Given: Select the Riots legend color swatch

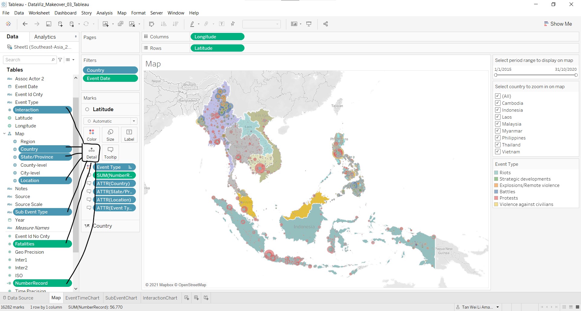Looking at the screenshot, I should [x=496, y=173].
